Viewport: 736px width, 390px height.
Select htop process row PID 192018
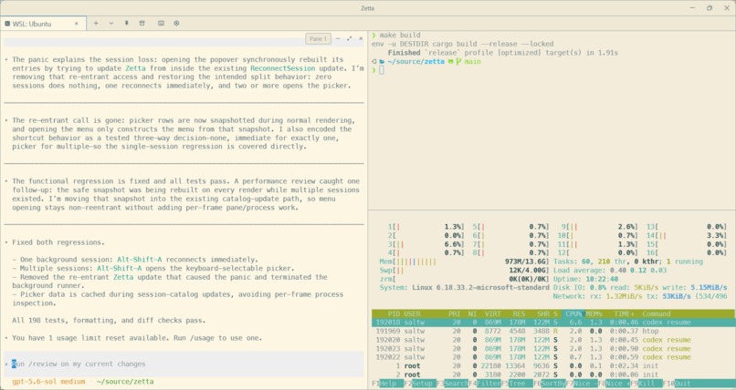[x=553, y=323]
